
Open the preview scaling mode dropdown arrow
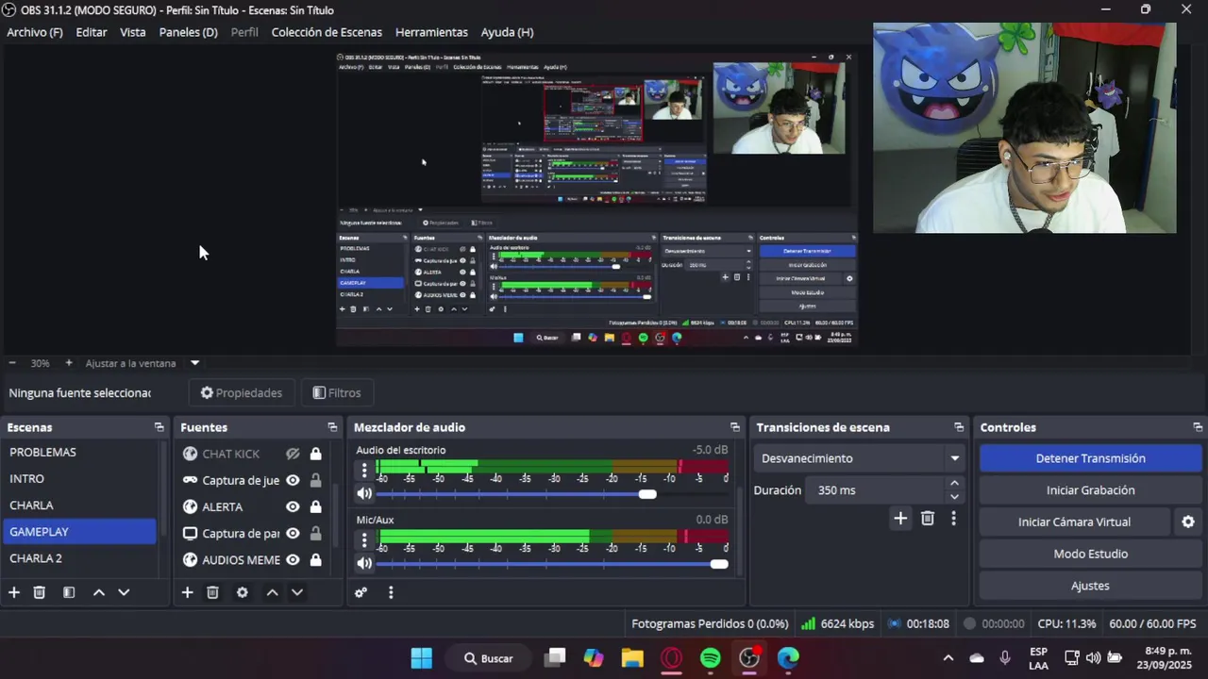[x=195, y=363]
